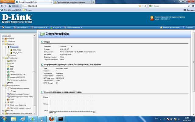195x122 pixels.
Task: Open the Статус menu
Action: pyautogui.click(x=55, y=27)
